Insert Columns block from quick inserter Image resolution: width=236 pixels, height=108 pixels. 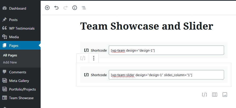pyautogui.click(x=215, y=95)
